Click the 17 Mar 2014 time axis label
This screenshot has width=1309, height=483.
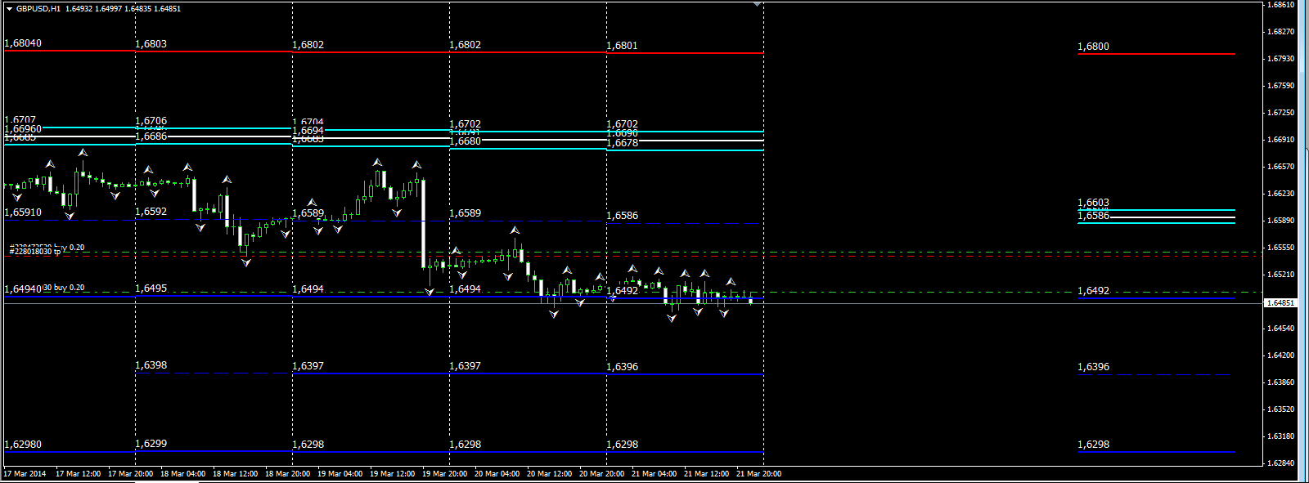click(x=25, y=474)
